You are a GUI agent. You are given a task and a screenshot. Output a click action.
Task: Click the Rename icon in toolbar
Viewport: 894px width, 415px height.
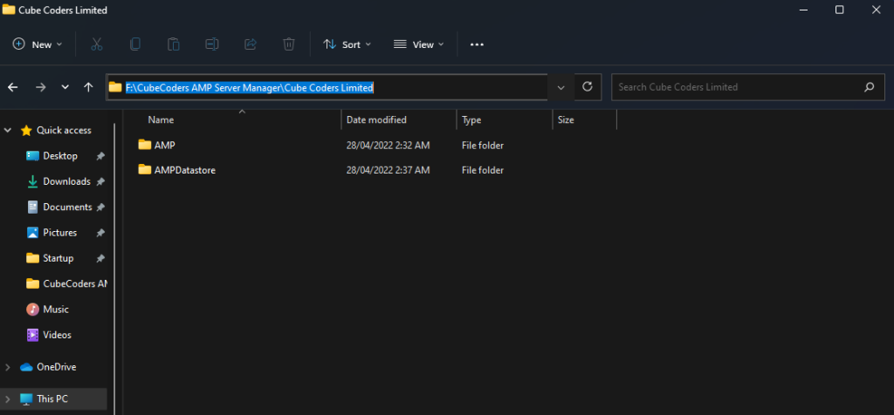(x=212, y=44)
